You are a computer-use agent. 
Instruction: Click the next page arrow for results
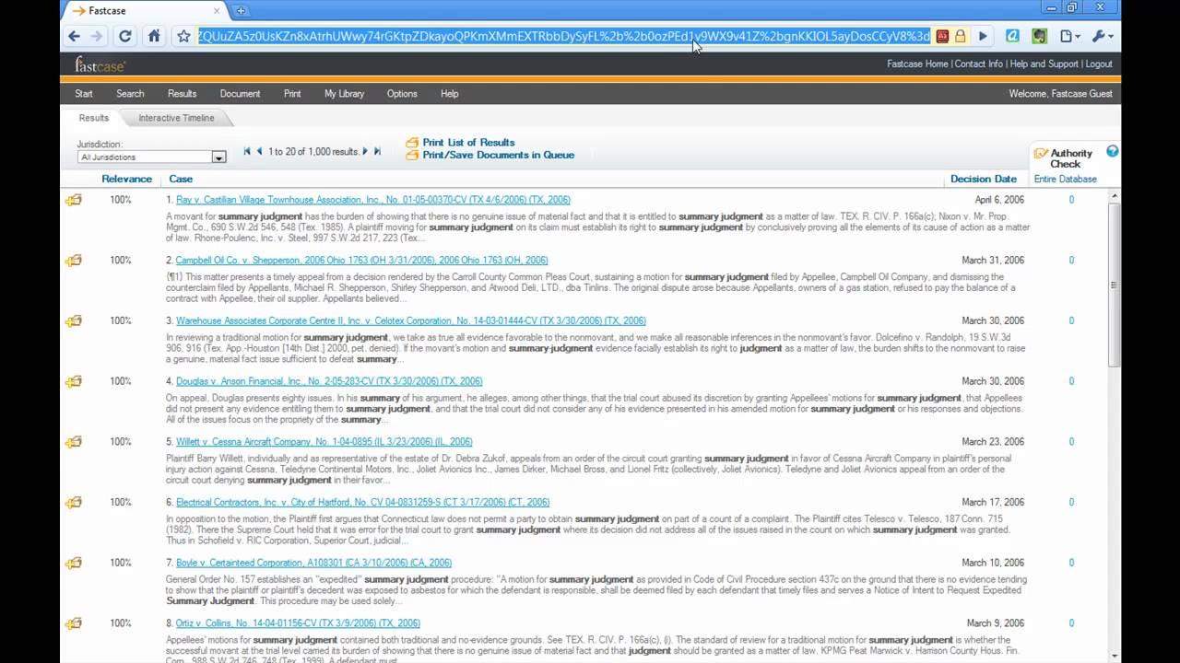[365, 151]
